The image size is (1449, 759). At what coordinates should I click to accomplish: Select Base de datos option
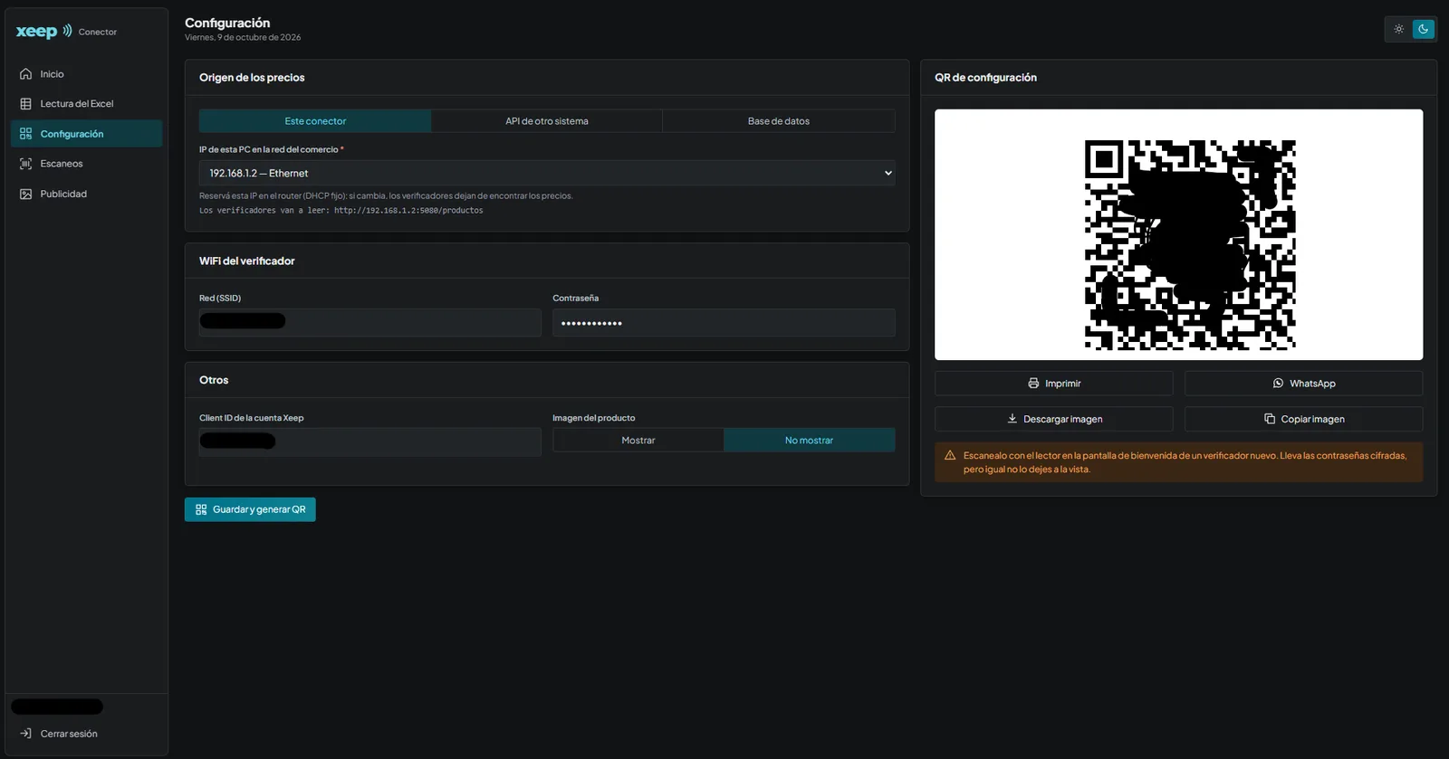[779, 121]
